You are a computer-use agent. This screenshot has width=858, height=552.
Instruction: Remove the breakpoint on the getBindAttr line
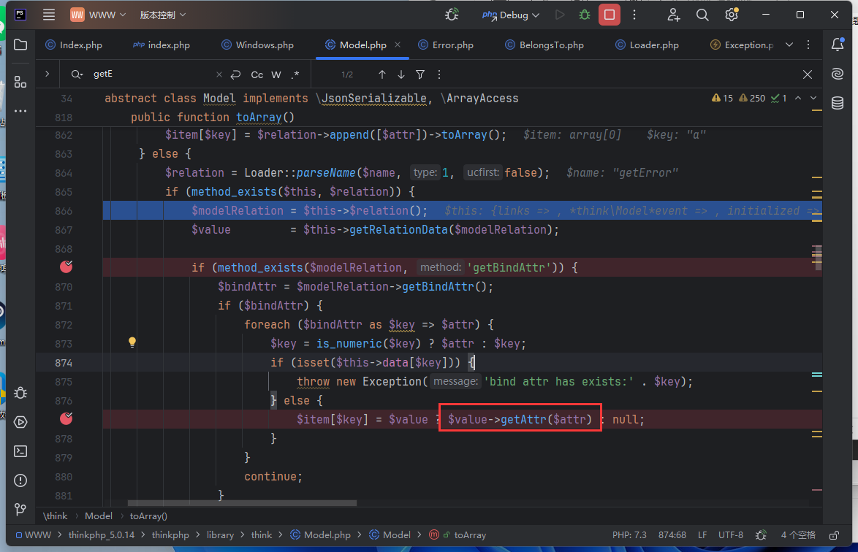(x=67, y=267)
